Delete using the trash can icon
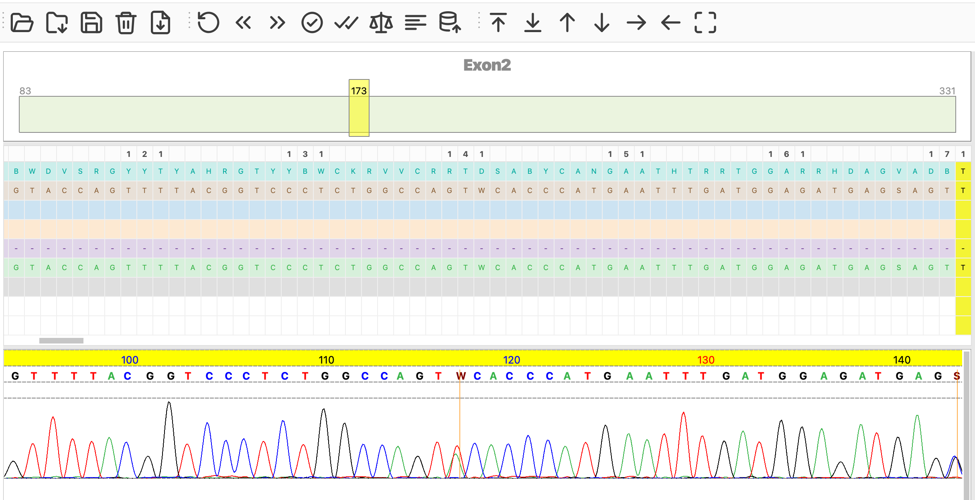 tap(126, 22)
